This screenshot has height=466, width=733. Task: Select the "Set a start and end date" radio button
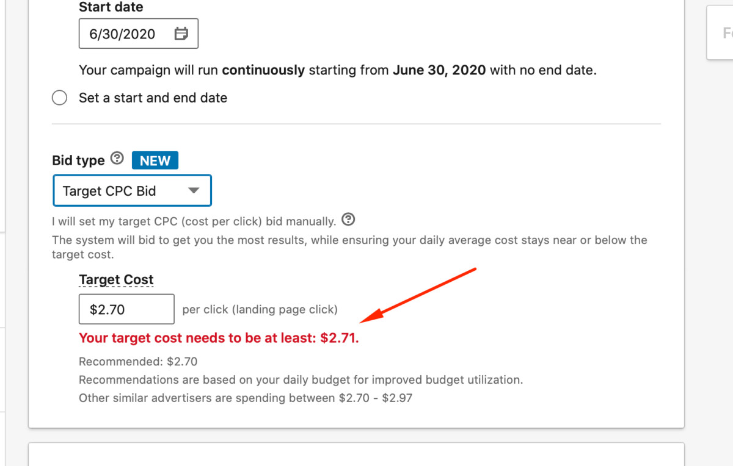pos(59,98)
